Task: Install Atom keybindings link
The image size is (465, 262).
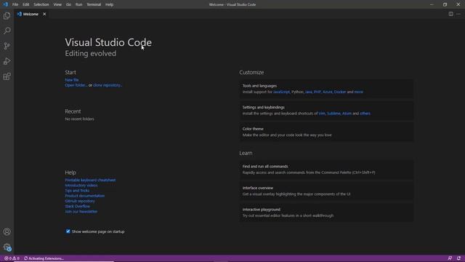Action: pos(347,114)
